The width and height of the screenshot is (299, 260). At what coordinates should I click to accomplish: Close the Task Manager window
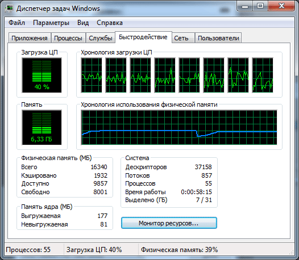click(281, 6)
